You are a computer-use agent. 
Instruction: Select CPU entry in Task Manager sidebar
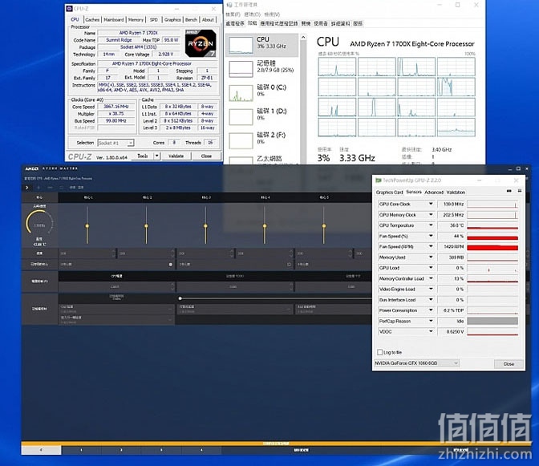(x=262, y=45)
